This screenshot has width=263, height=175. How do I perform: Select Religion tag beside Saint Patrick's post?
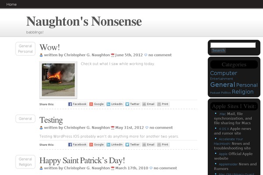25,164
